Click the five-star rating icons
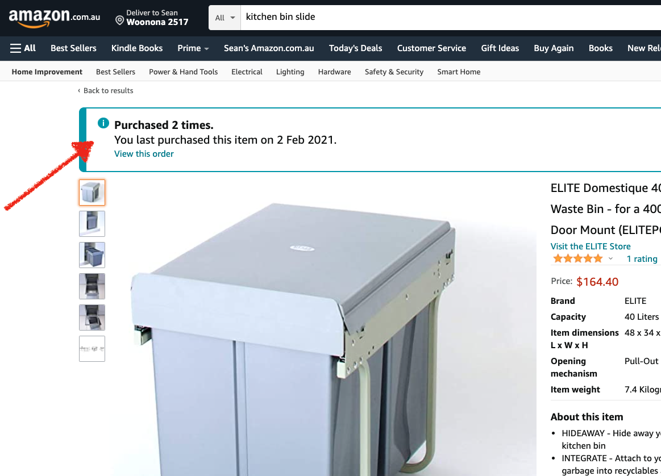The image size is (661, 476). 578,258
